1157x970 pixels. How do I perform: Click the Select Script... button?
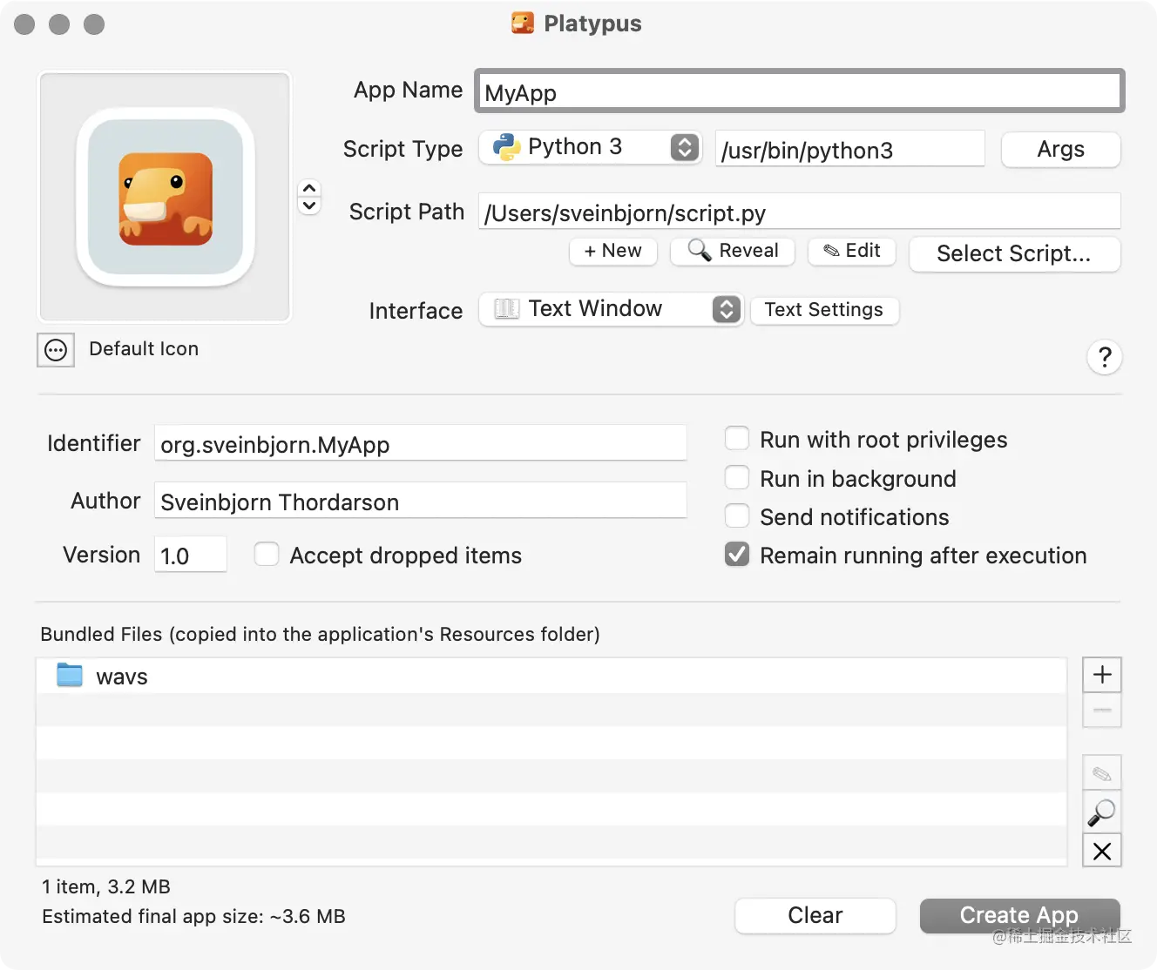(1014, 254)
